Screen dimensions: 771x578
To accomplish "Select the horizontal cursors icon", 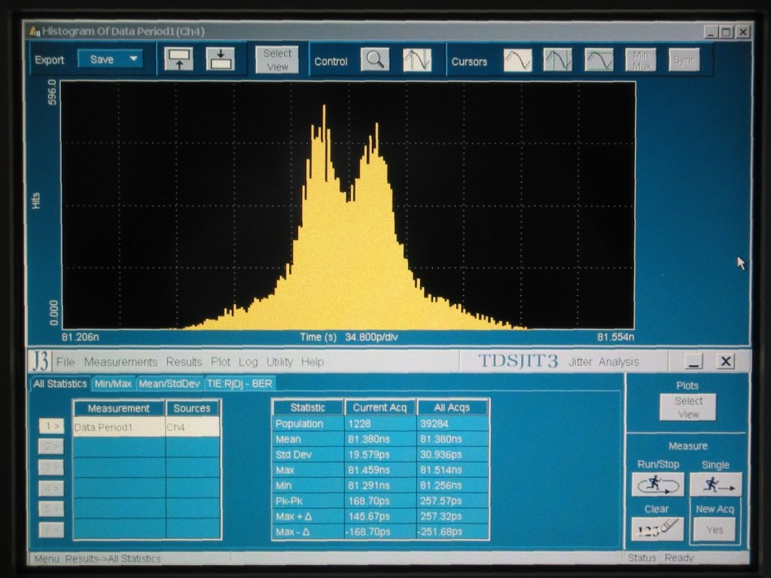I will tap(599, 60).
